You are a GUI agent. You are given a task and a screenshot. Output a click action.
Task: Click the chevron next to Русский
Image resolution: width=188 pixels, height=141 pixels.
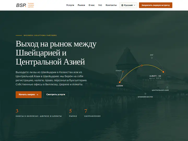[134, 5]
